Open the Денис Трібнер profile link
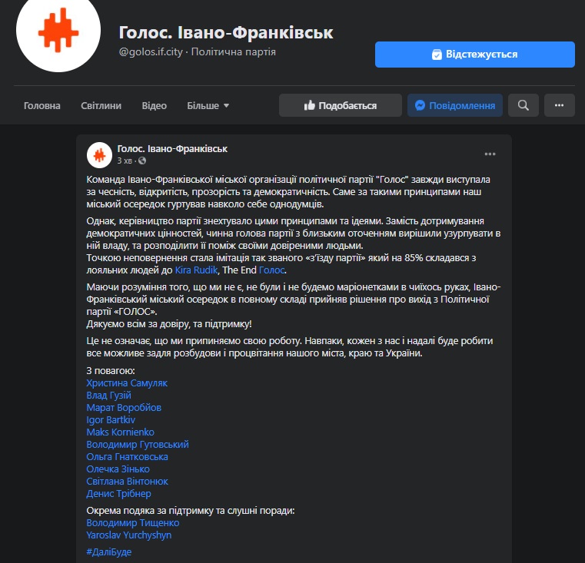 click(x=118, y=494)
